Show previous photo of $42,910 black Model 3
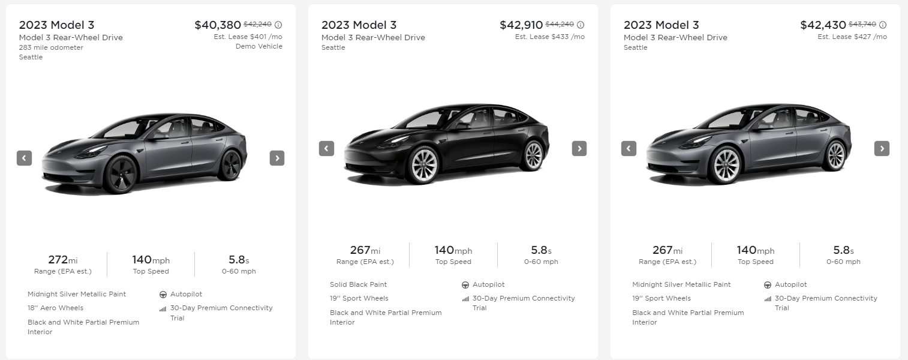 326,148
